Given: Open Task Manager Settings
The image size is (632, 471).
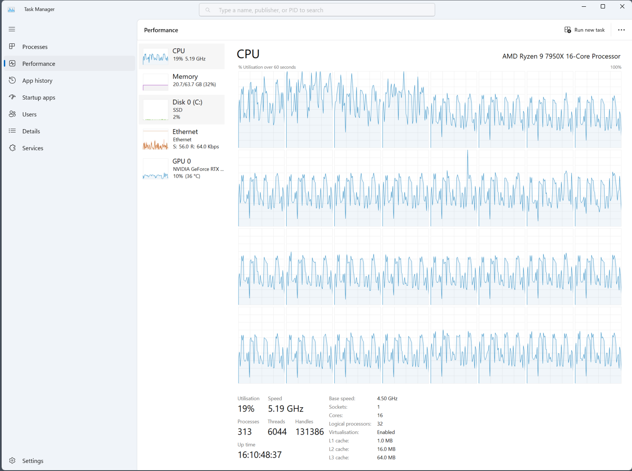Looking at the screenshot, I should click(x=33, y=460).
